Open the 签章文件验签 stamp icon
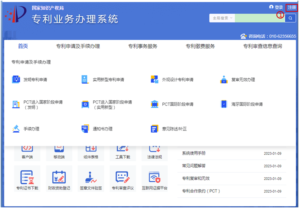299x208 pixels. pos(91,177)
